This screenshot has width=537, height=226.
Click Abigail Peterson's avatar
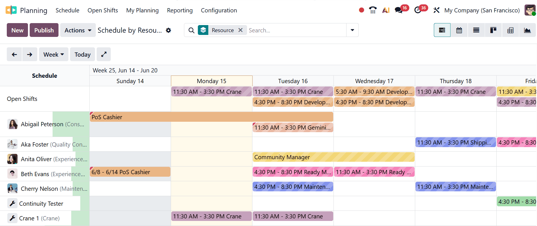tap(12, 124)
